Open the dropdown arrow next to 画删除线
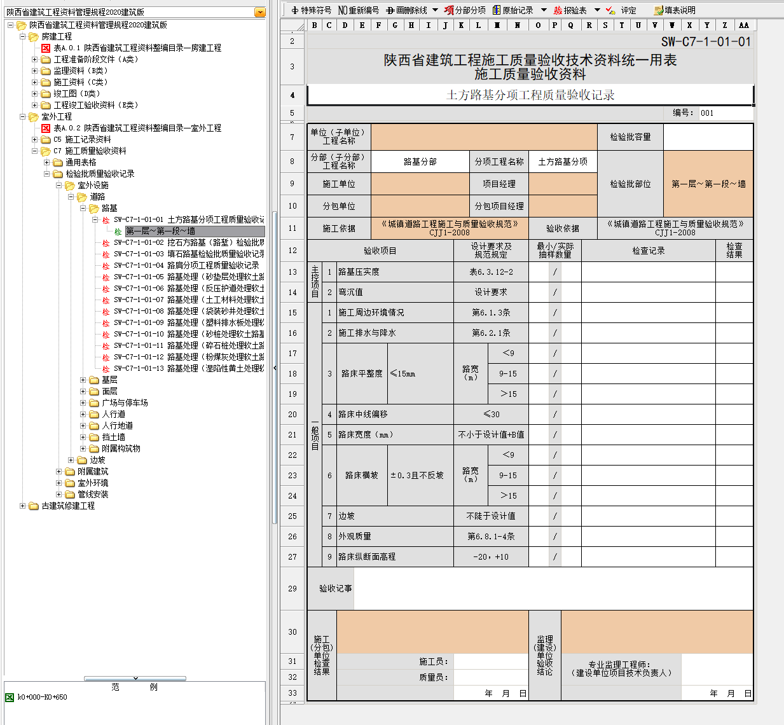784x725 pixels. tap(435, 10)
